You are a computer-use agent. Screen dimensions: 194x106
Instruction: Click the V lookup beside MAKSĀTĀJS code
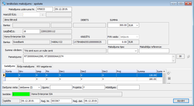(x=43, y=15)
